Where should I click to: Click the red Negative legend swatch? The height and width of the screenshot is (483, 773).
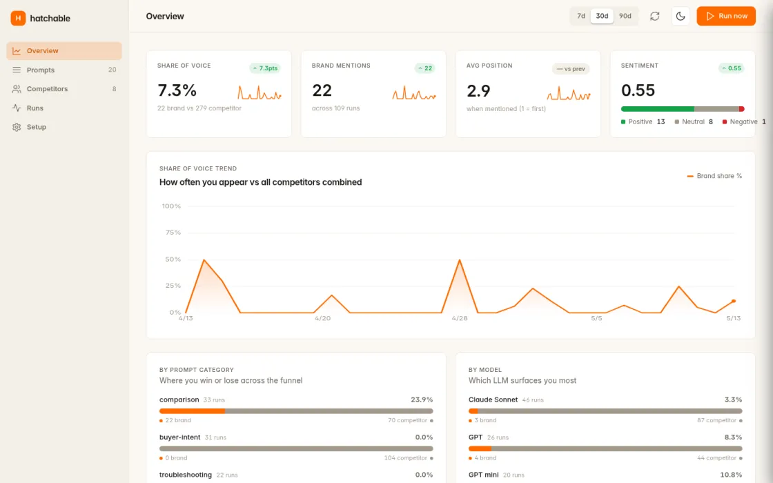(724, 121)
